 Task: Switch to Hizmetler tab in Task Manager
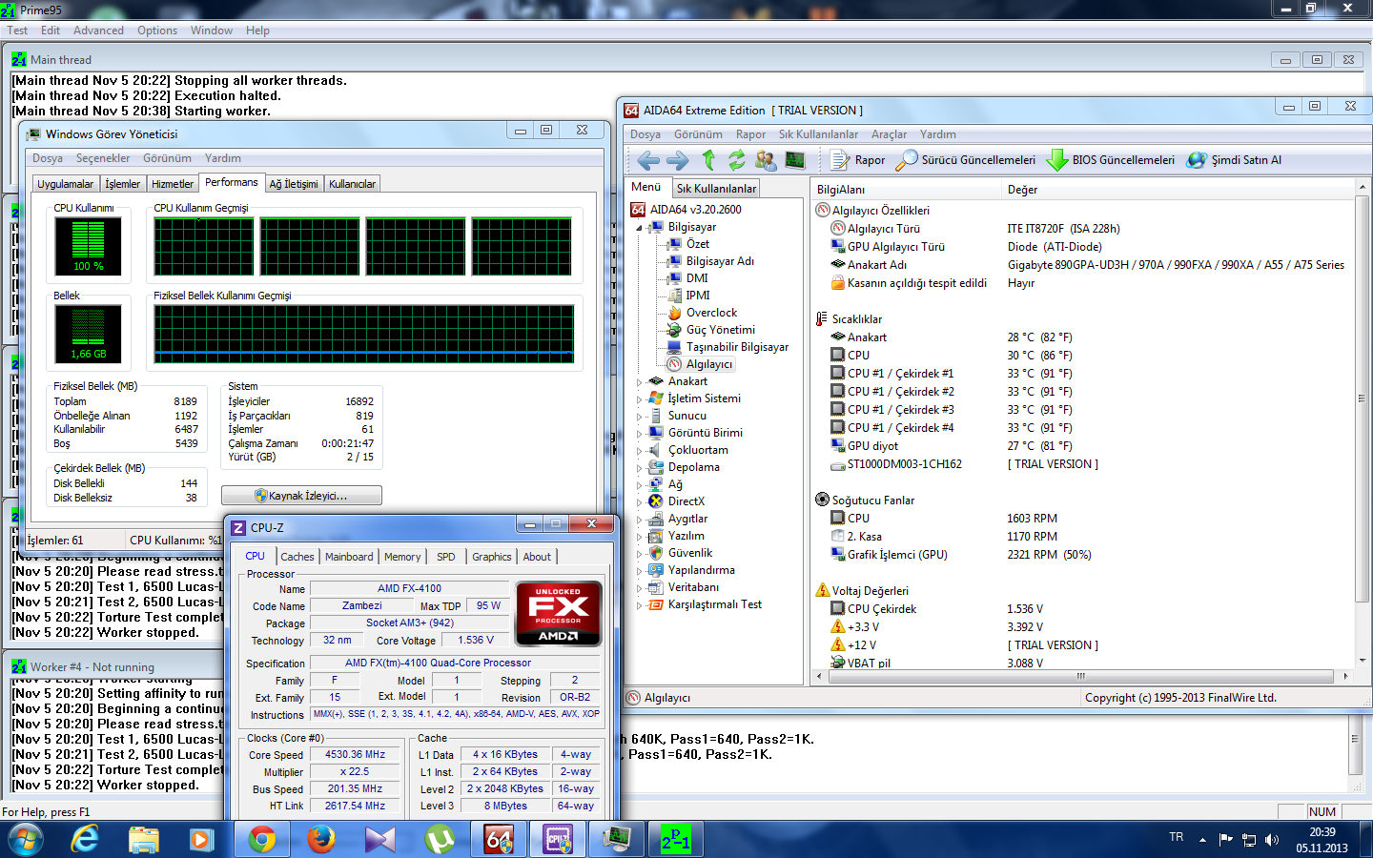(x=173, y=184)
